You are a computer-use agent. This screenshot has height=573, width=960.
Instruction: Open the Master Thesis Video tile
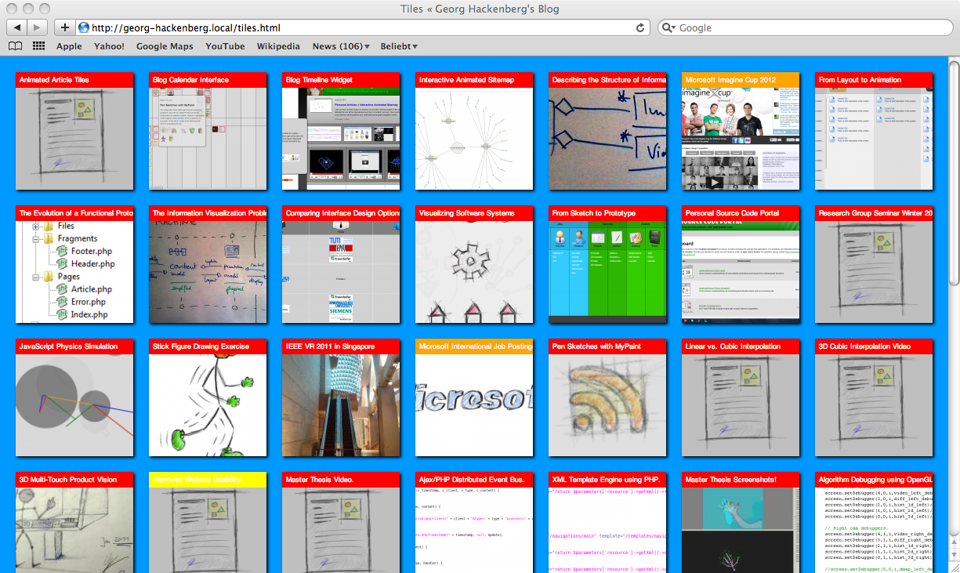[x=341, y=522]
